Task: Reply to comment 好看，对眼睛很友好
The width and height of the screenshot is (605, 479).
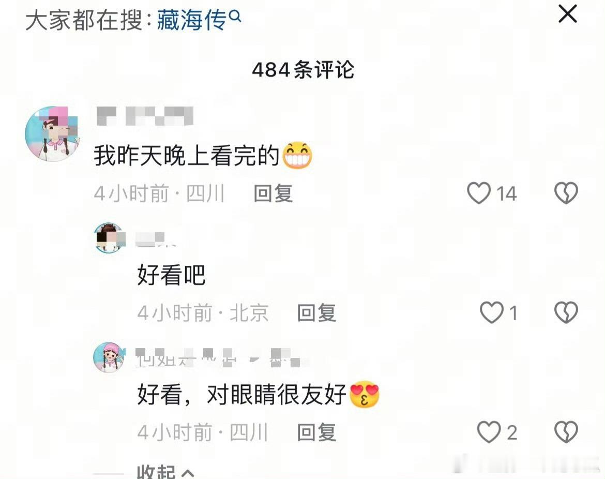Action: pos(316,432)
